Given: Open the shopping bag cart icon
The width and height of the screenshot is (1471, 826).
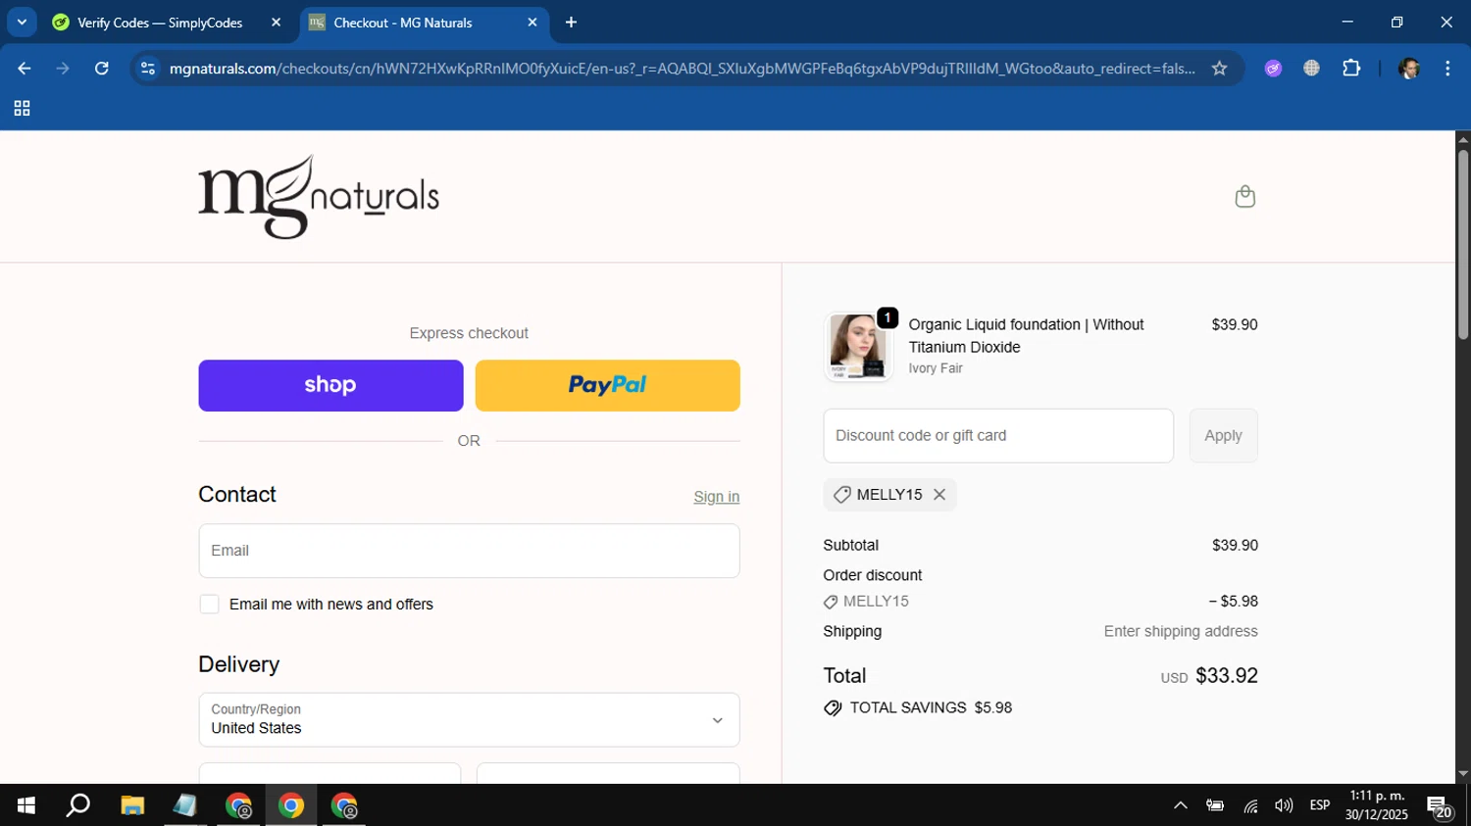Looking at the screenshot, I should pos(1244,197).
